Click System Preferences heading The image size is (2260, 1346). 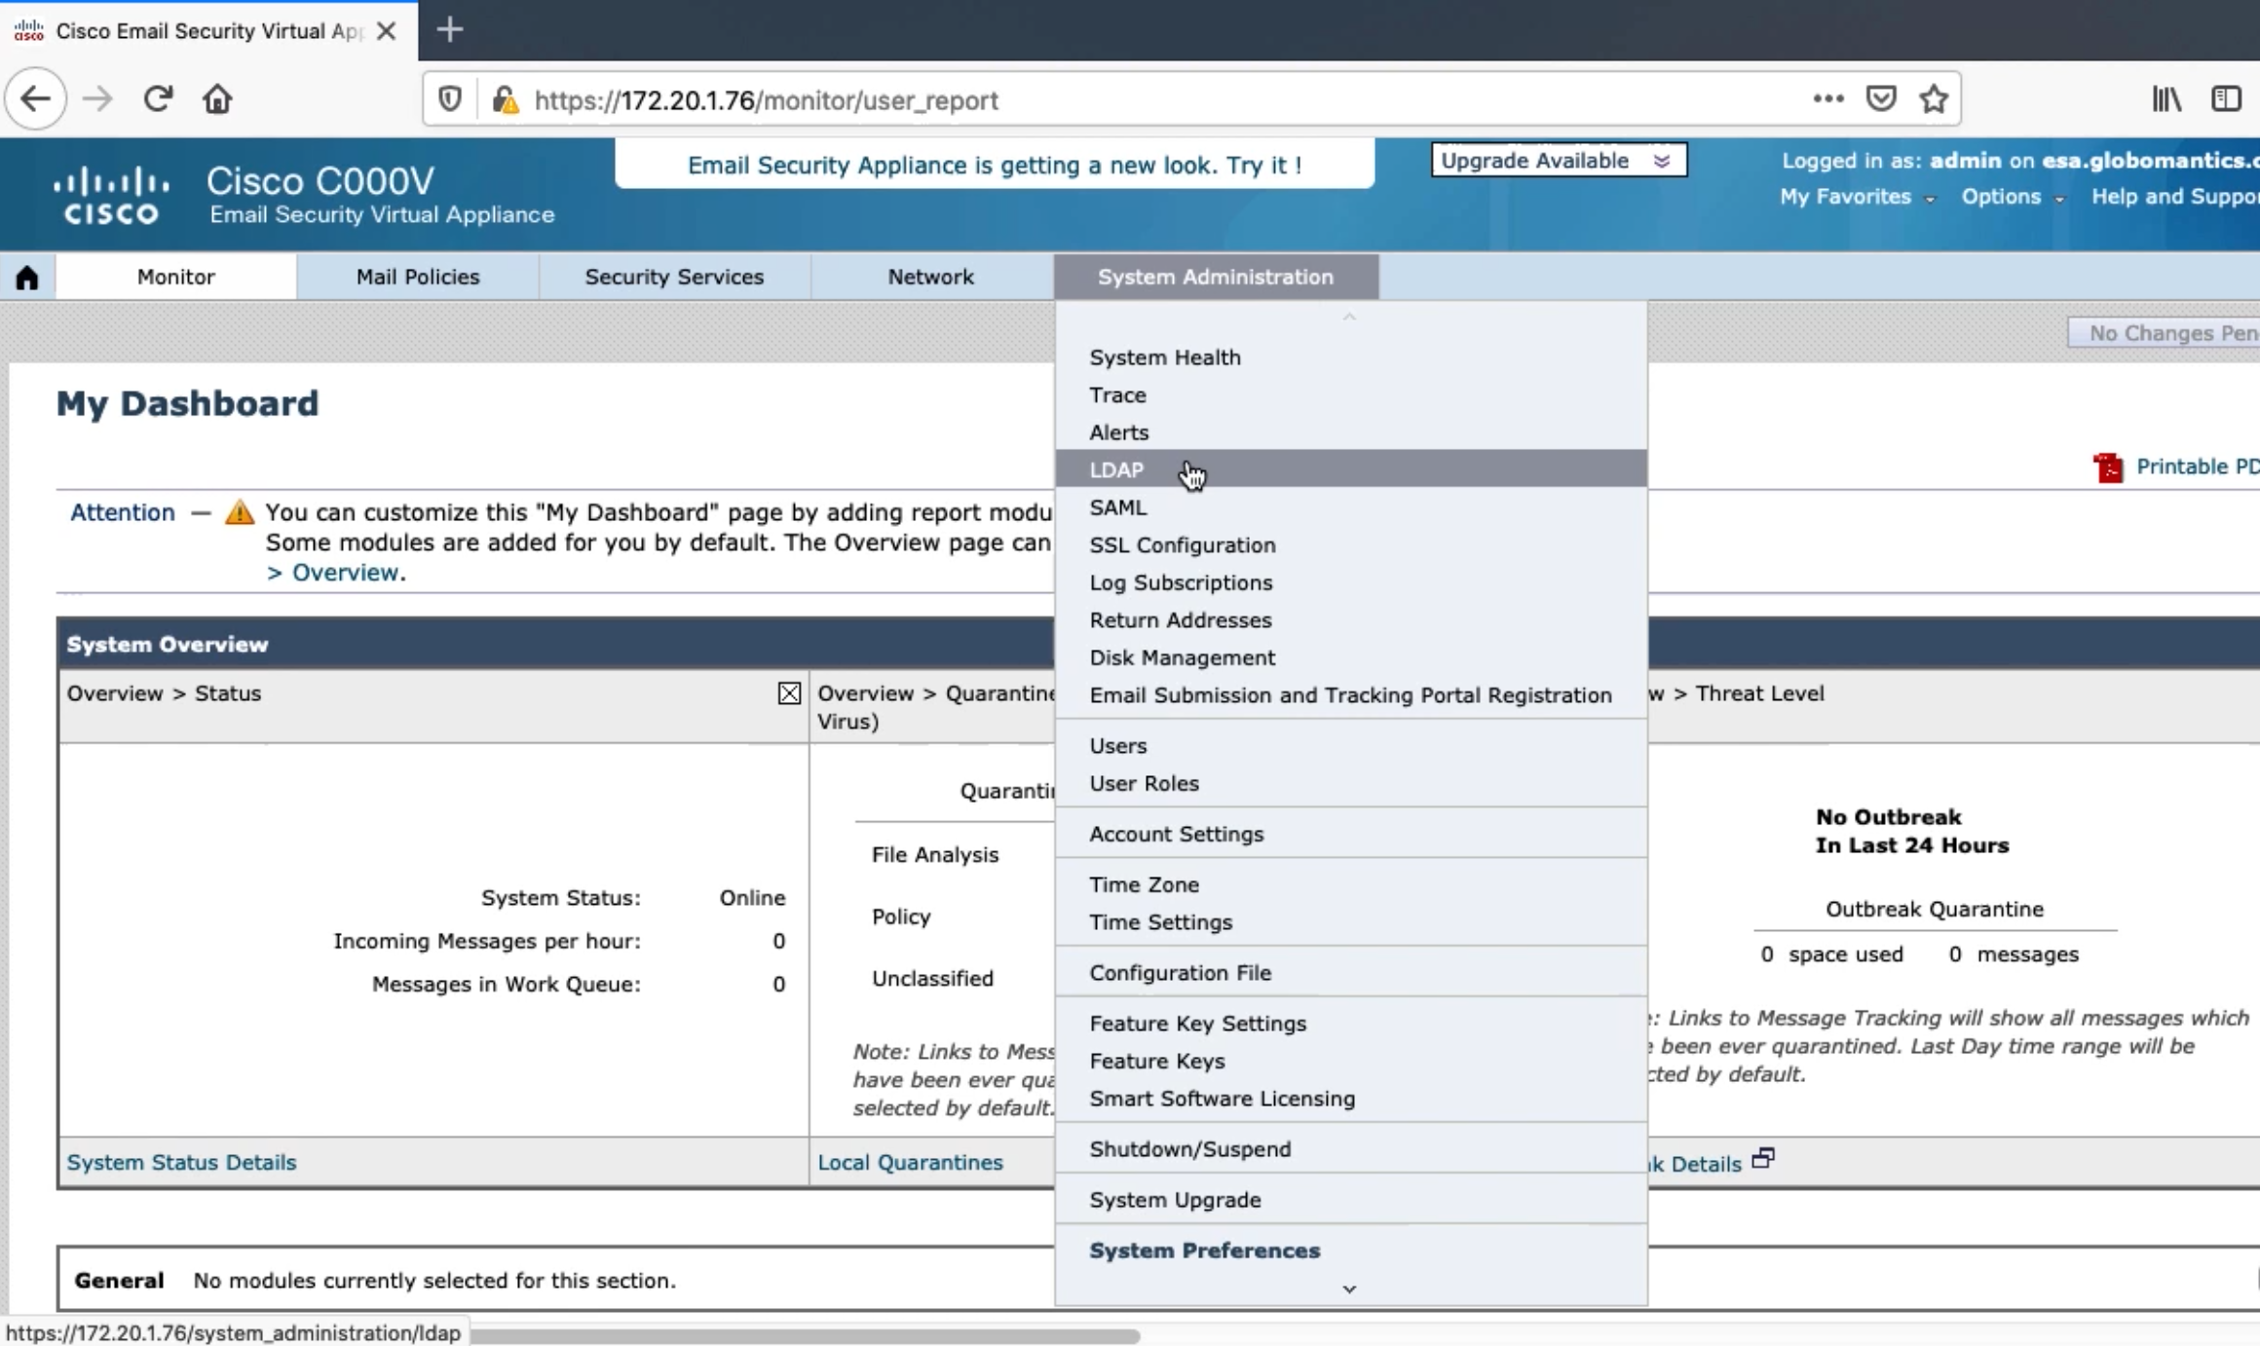pyautogui.click(x=1205, y=1251)
